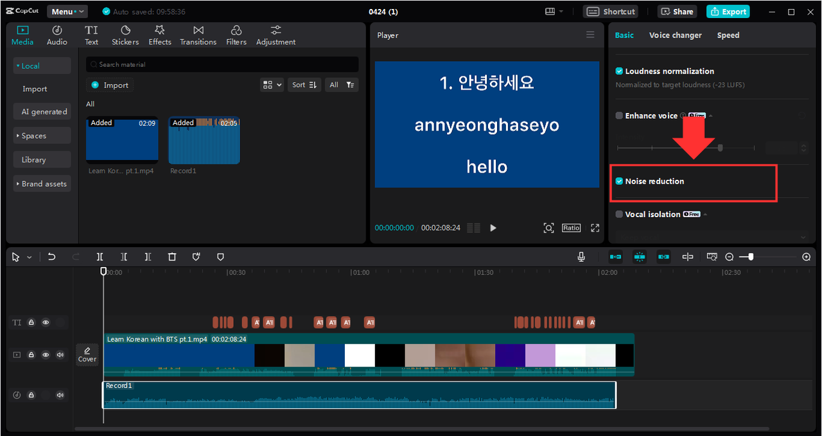
Task: Choose the Select cursor tool
Action: [16, 257]
